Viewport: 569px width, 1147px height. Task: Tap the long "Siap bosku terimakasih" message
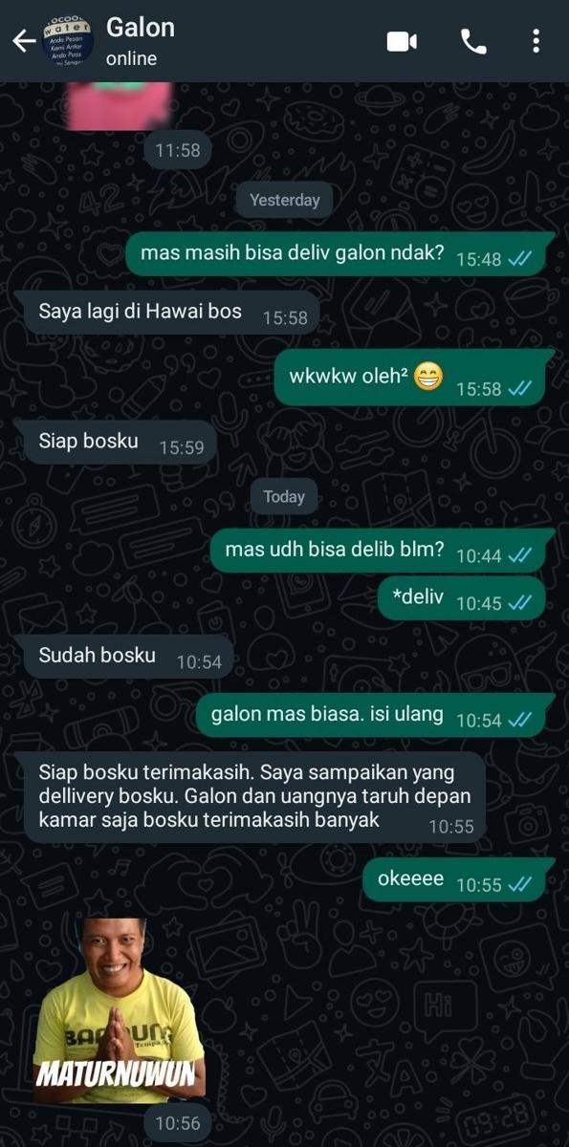click(253, 796)
